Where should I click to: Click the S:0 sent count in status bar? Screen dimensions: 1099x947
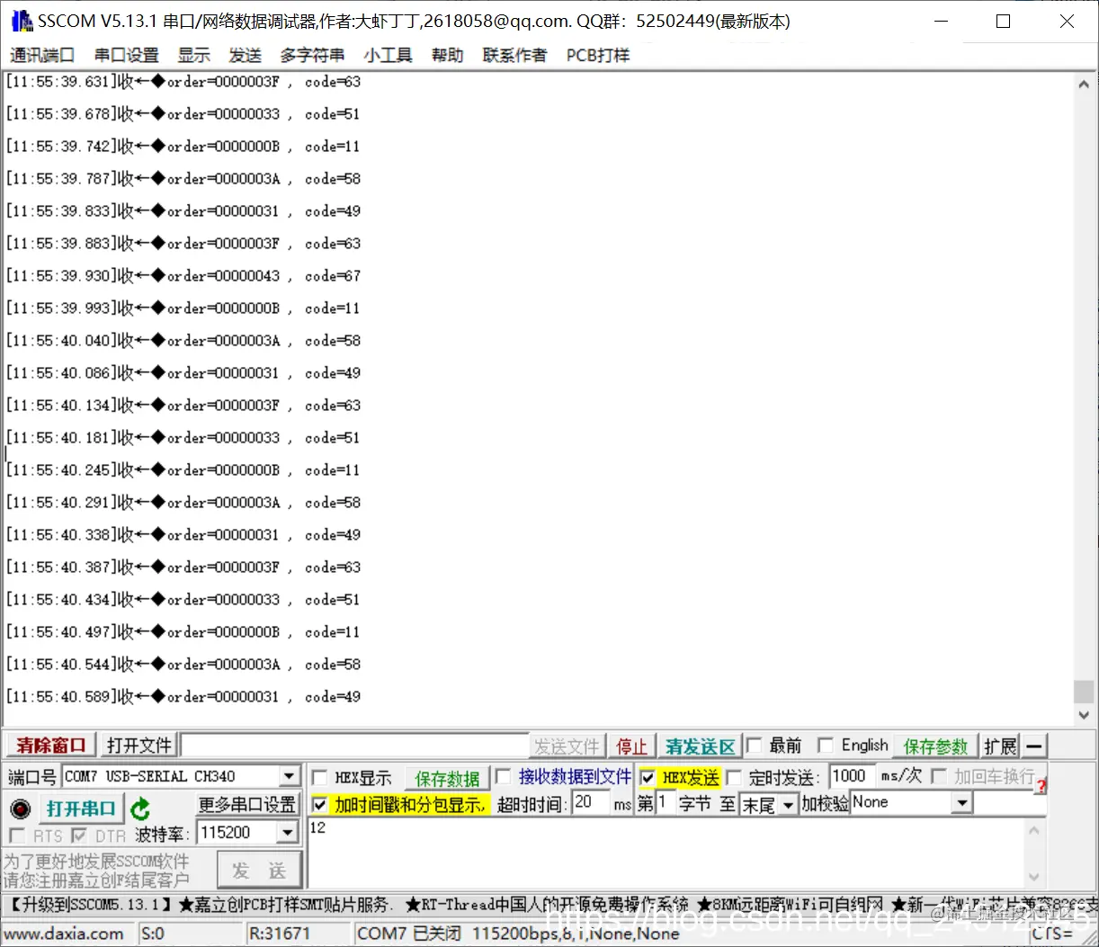(x=153, y=934)
